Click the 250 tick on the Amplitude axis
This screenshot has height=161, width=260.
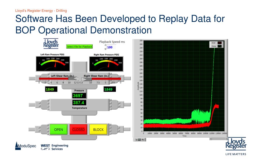(x=141, y=40)
